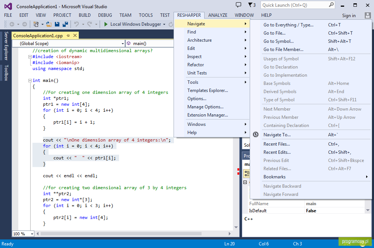Click the Navigate Backward toolbar arrow
The image size is (374, 248).
(12, 24)
